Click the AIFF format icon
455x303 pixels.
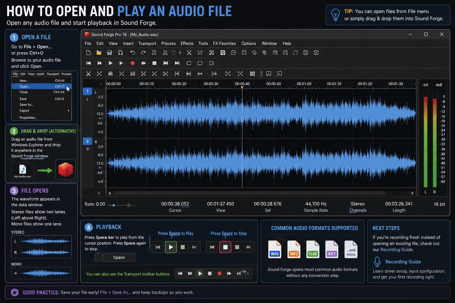332,249
